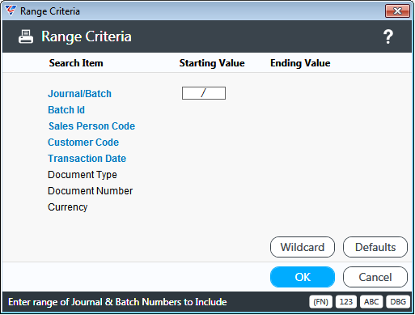Confirm criteria with the OK button

point(303,277)
